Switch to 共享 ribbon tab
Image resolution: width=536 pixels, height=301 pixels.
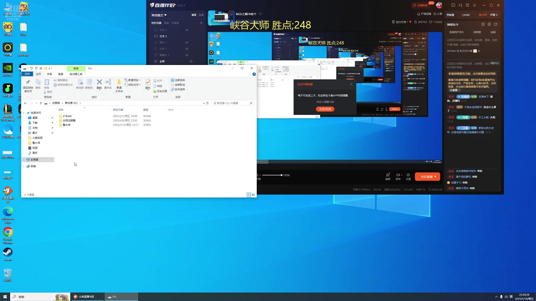click(49, 74)
